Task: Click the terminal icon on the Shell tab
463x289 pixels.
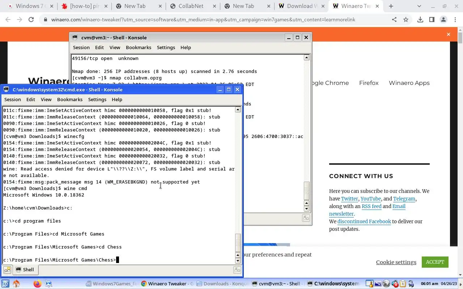Action: point(18,269)
